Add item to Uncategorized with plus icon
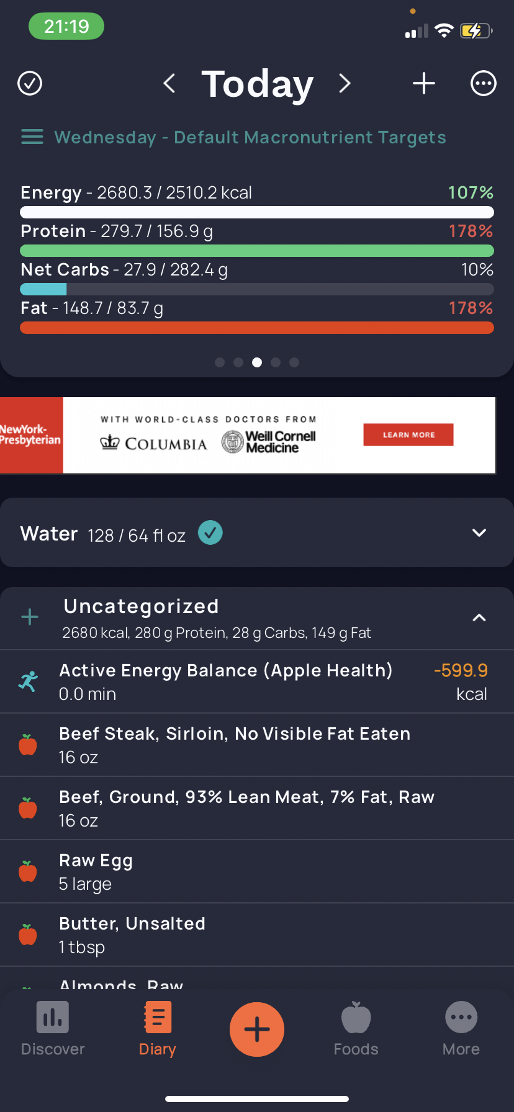The height and width of the screenshot is (1112, 514). pos(30,617)
